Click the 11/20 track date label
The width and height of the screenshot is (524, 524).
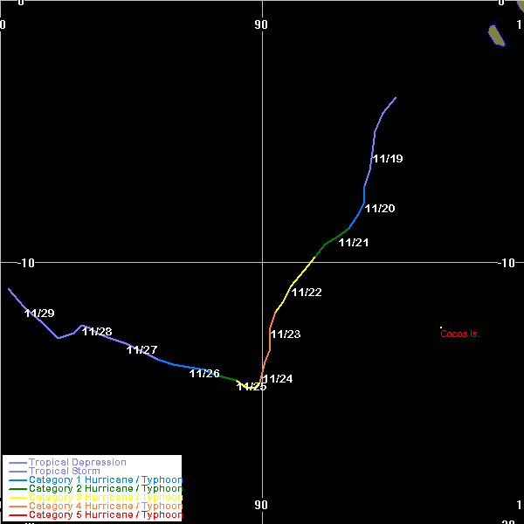[x=380, y=209]
